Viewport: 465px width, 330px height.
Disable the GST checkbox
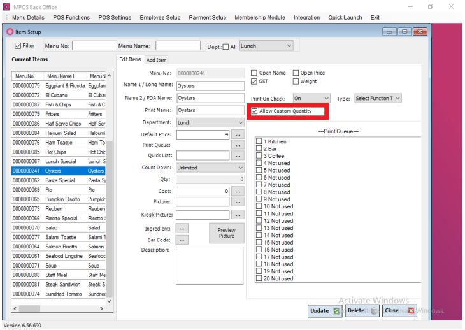click(255, 82)
